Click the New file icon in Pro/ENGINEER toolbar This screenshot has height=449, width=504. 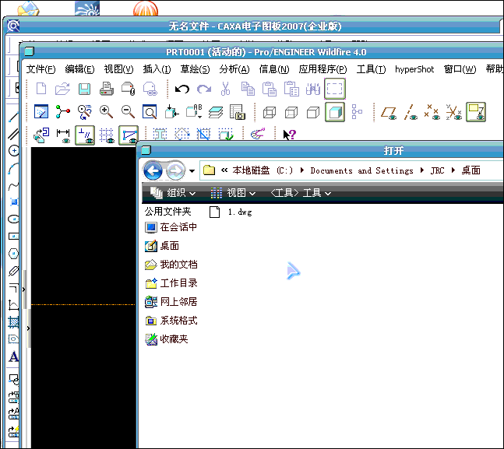point(41,89)
